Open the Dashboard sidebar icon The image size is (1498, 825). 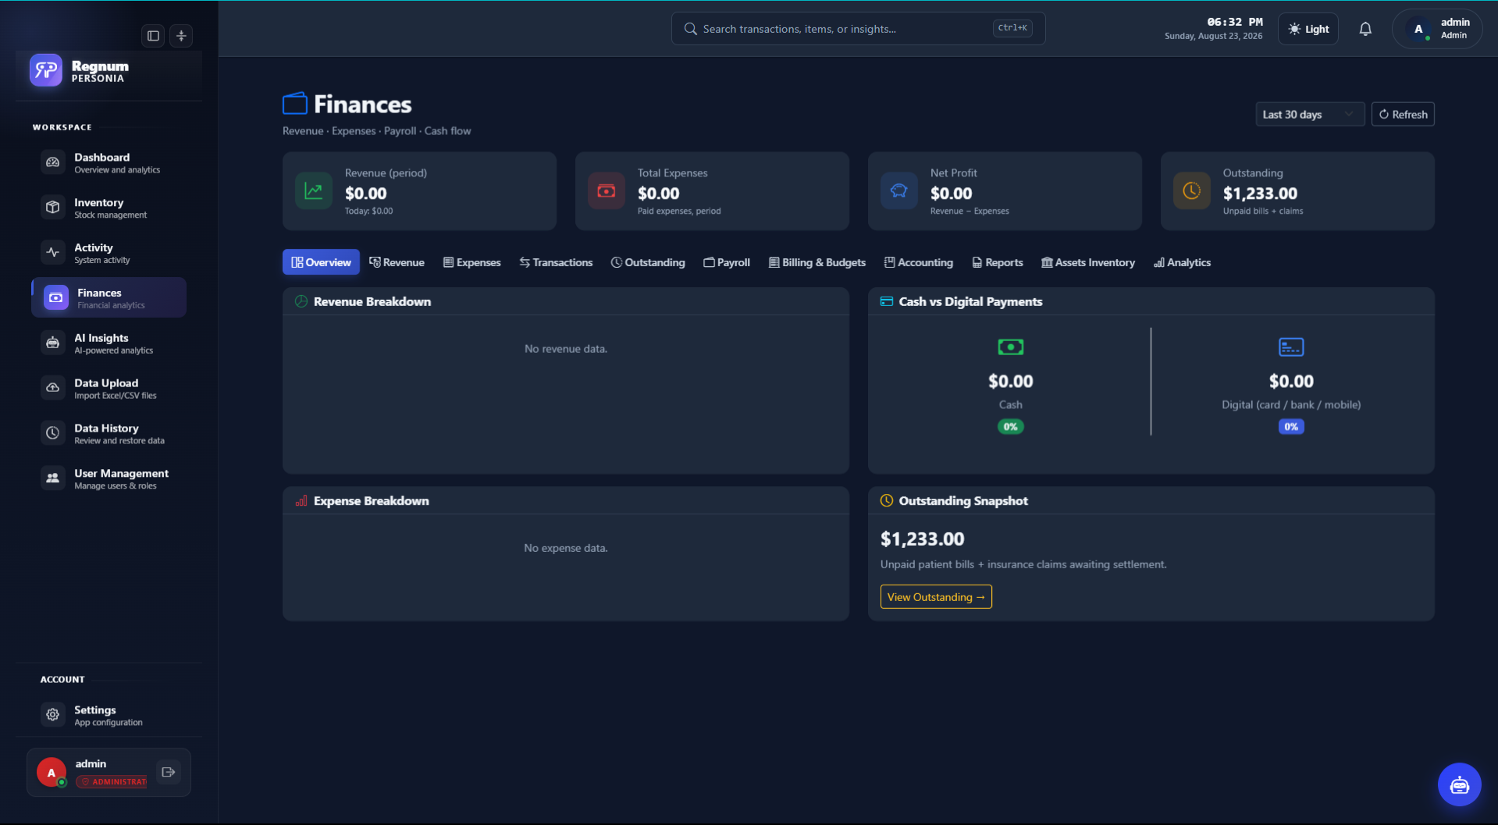point(52,162)
